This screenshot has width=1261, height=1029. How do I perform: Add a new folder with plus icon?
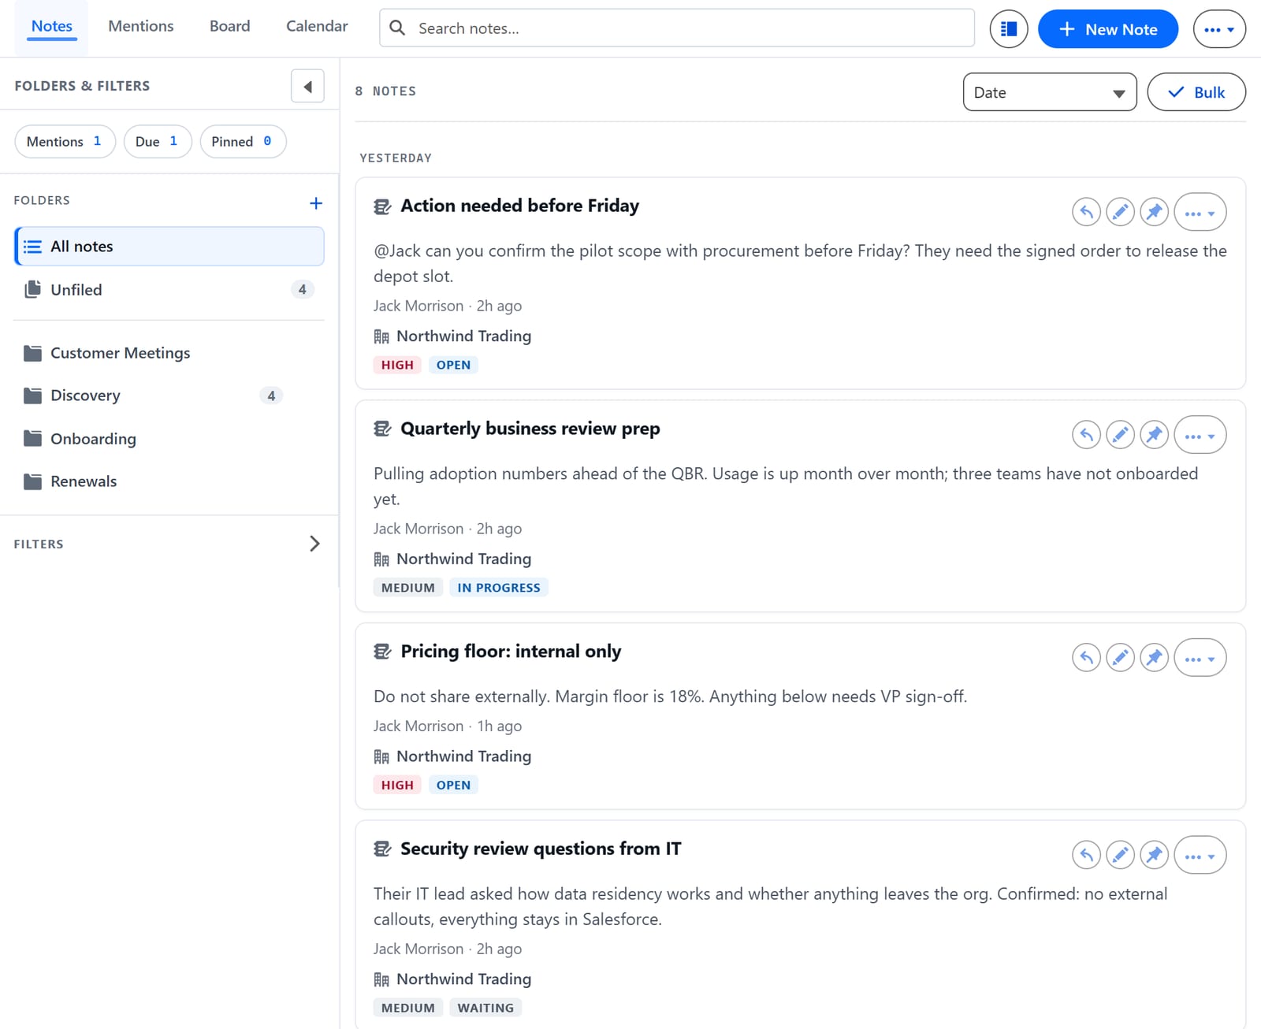tap(316, 203)
